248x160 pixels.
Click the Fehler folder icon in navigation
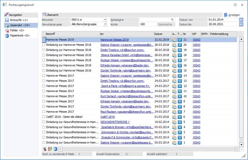click(x=7, y=30)
